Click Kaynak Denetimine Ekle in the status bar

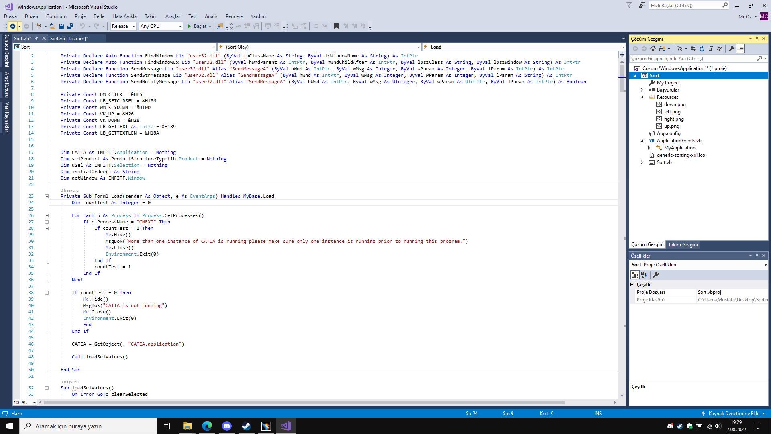(x=734, y=414)
